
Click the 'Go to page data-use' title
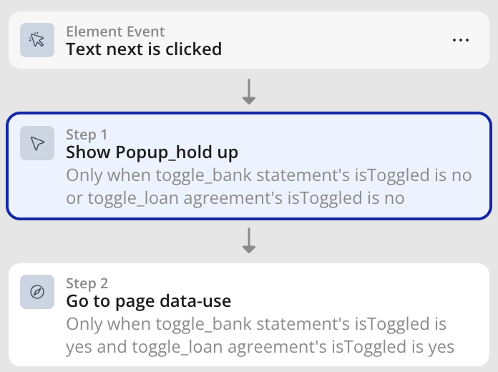(x=149, y=301)
